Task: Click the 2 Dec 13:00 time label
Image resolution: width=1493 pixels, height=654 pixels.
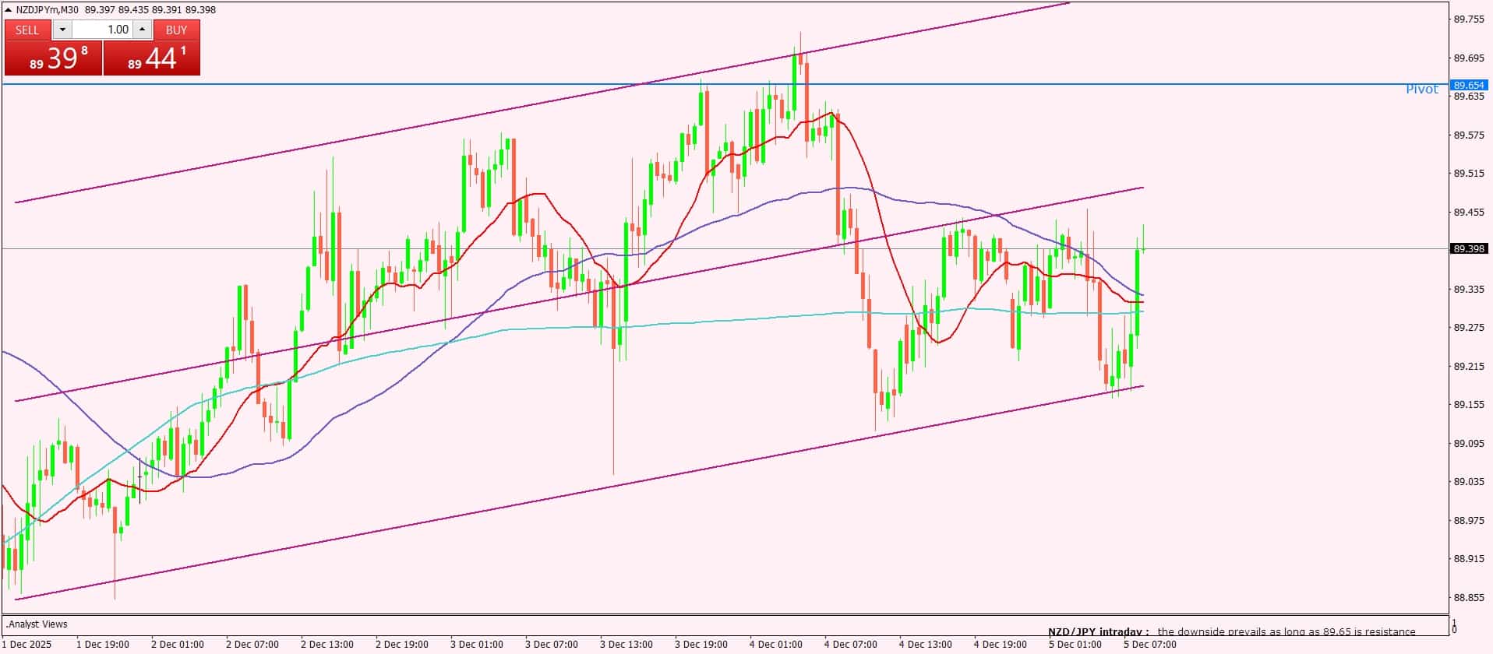Action: tap(327, 645)
